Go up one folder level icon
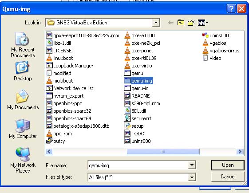 181,23
